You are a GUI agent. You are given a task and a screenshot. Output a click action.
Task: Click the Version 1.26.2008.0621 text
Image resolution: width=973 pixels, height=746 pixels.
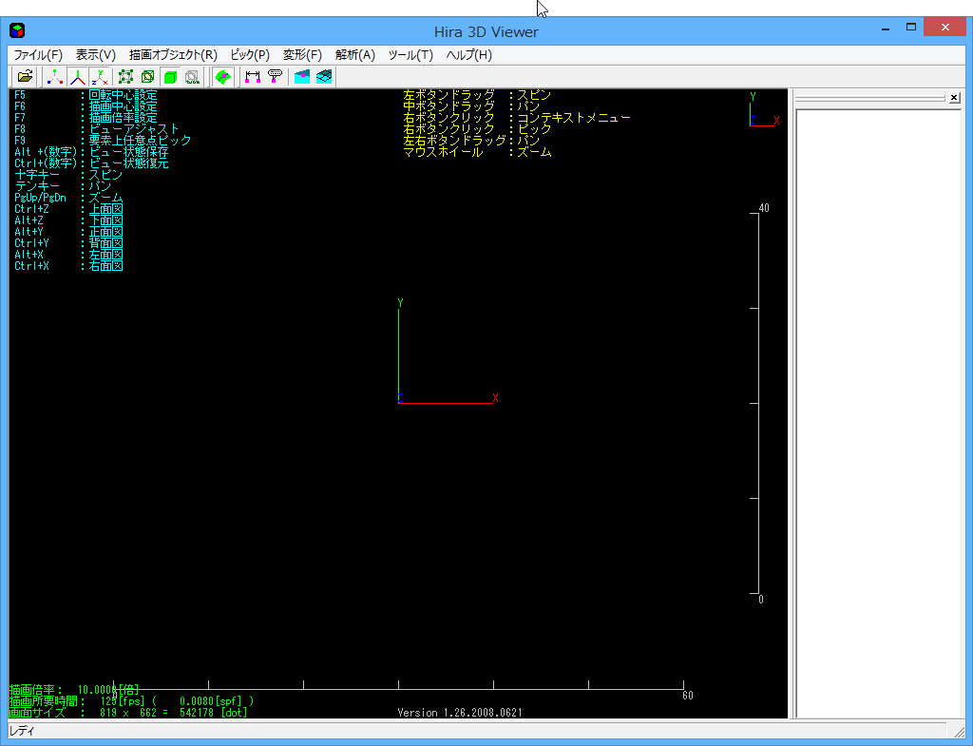point(460,713)
